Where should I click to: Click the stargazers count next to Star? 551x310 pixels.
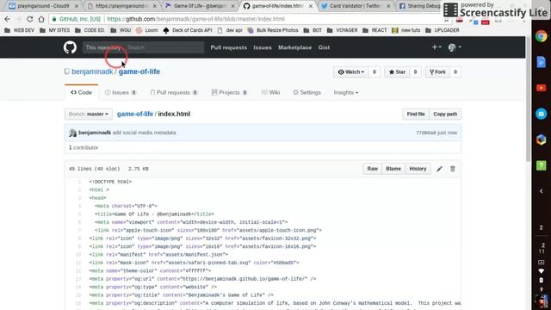415,72
